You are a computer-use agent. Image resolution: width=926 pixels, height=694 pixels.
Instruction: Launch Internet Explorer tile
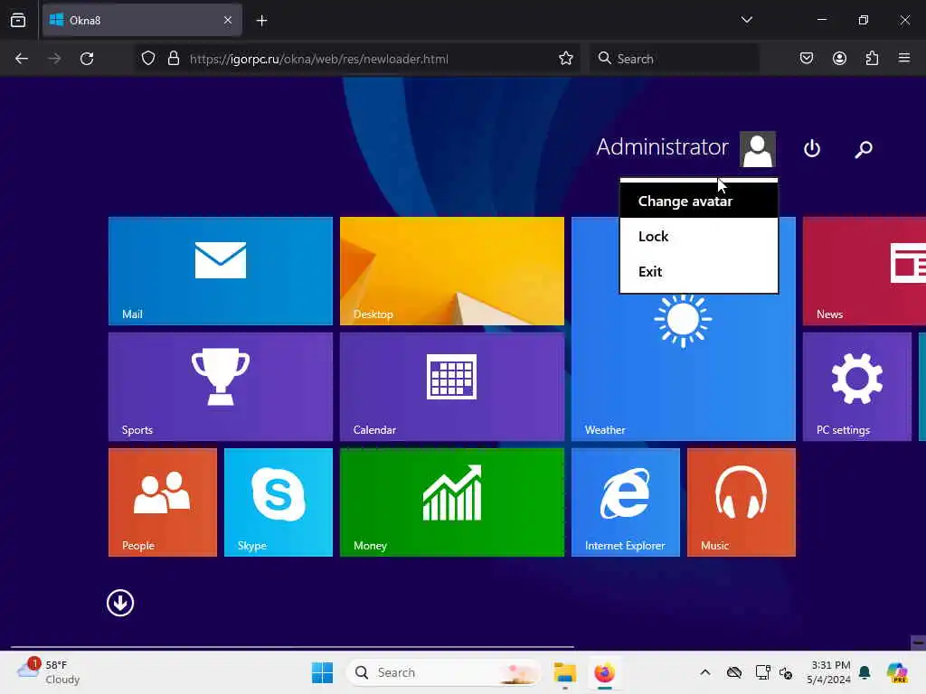pyautogui.click(x=626, y=502)
